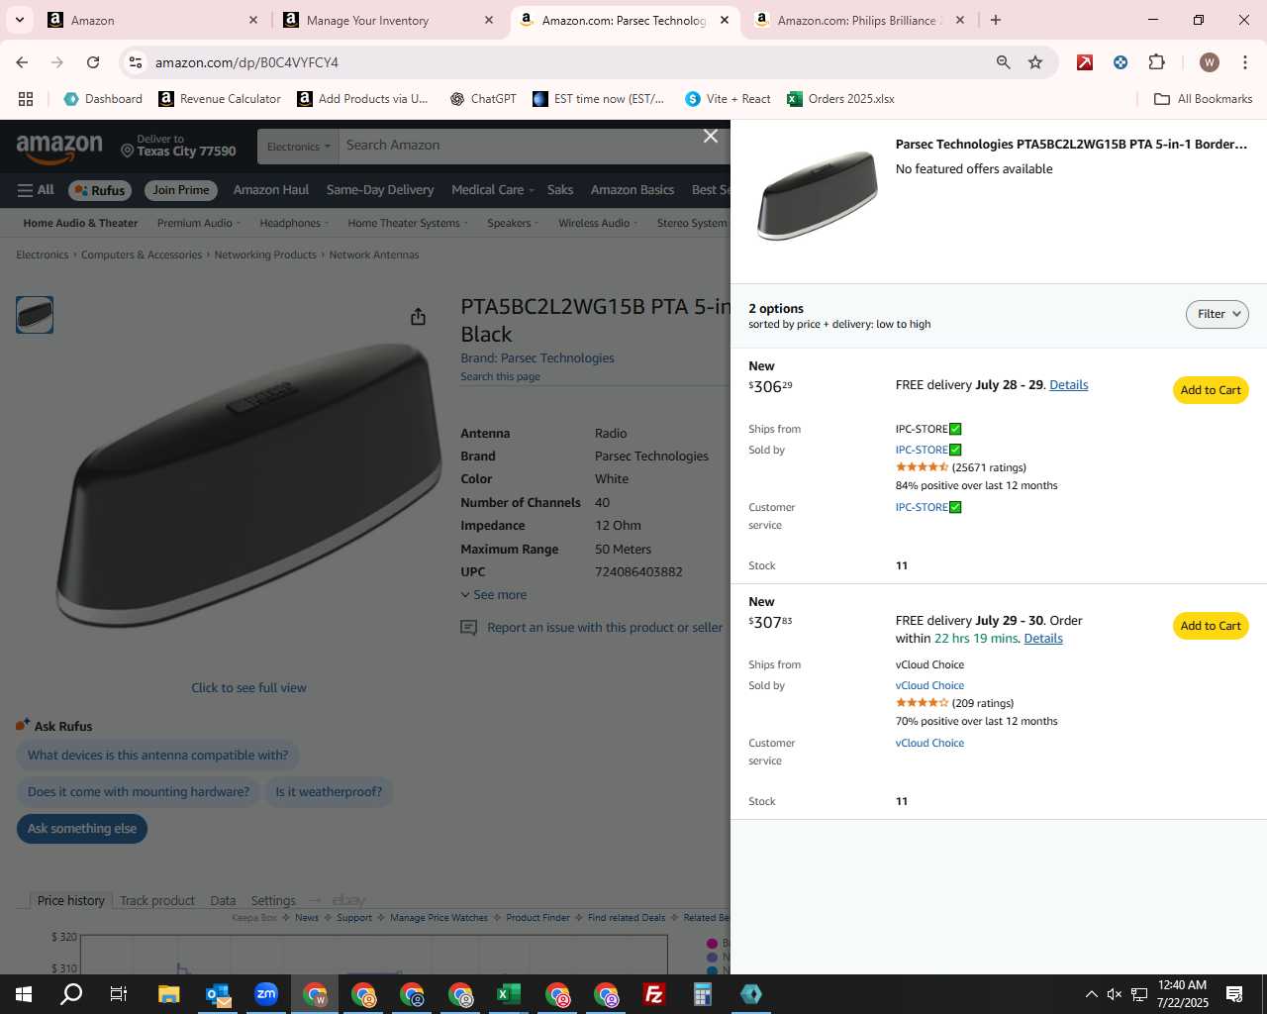Click Report an issue with this product
The width and height of the screenshot is (1267, 1014).
[x=592, y=628]
